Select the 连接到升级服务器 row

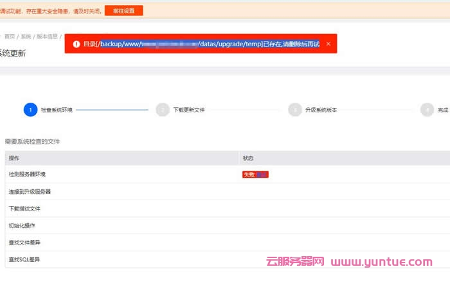tap(30, 191)
